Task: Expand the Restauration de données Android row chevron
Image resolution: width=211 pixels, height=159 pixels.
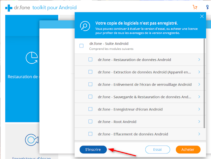Action: (199, 59)
